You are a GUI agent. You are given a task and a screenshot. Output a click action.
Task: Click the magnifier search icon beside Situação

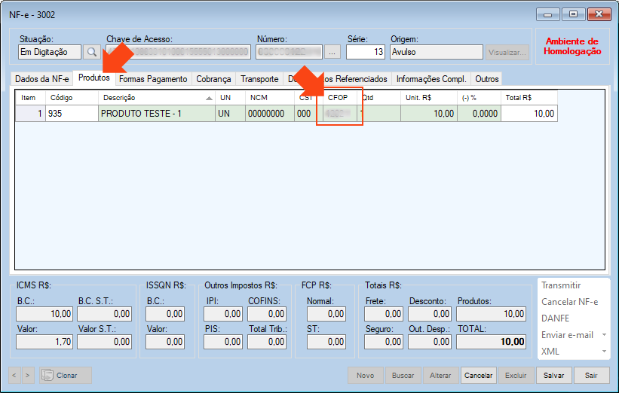91,52
